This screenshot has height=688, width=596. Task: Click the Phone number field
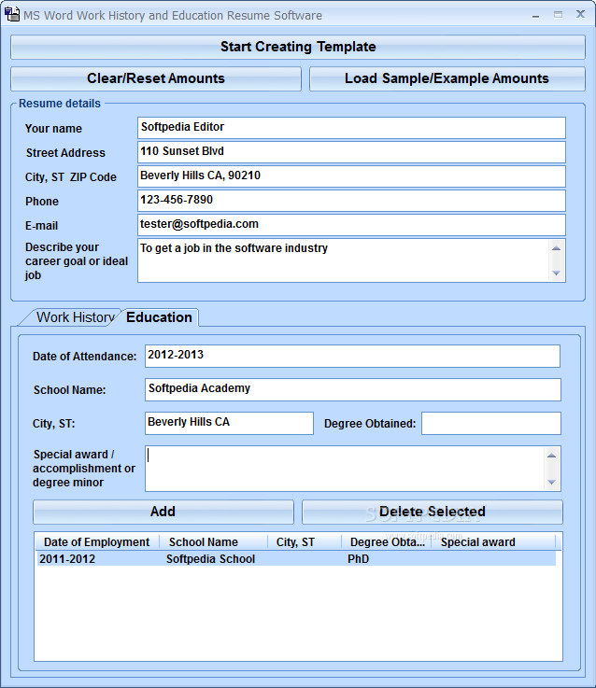click(x=351, y=201)
